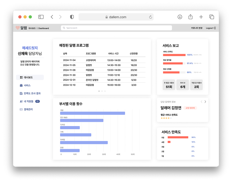This screenshot has height=182, width=232.
Task: Toggle the Safari sidebar panel
Action: pos(41,17)
